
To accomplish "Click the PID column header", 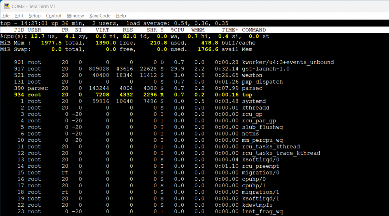I will 19,30.
